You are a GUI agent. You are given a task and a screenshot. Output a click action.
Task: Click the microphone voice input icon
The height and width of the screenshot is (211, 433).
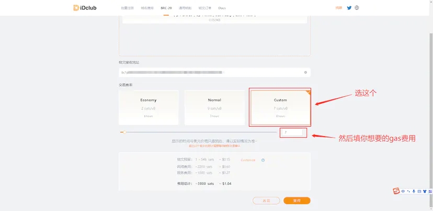(414, 191)
